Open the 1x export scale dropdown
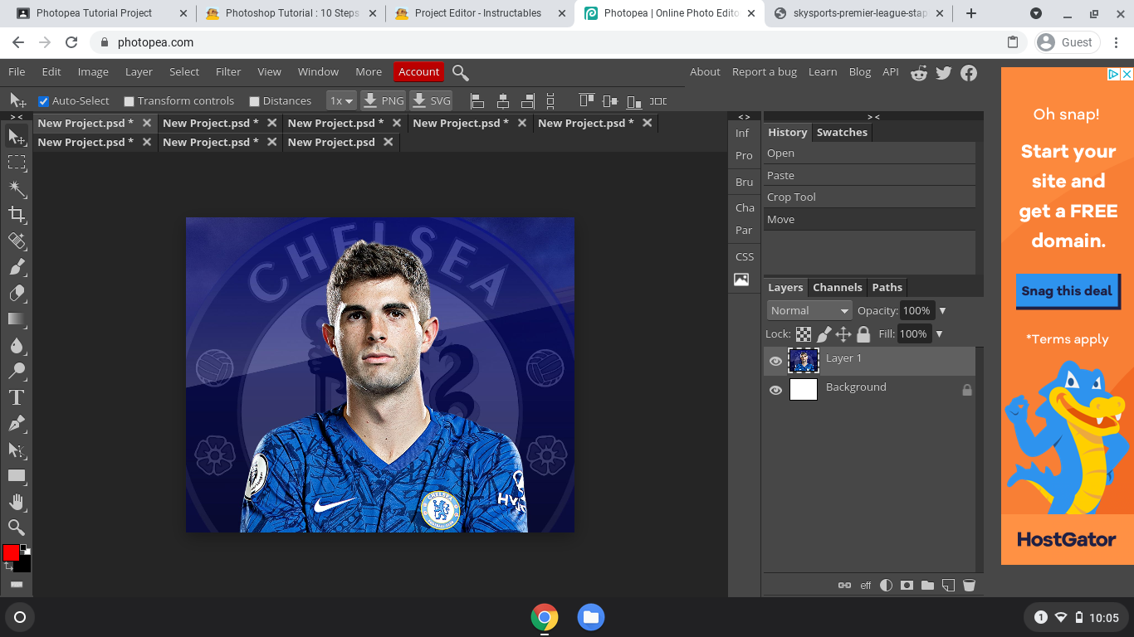Viewport: 1134px width, 637px height. tap(341, 101)
